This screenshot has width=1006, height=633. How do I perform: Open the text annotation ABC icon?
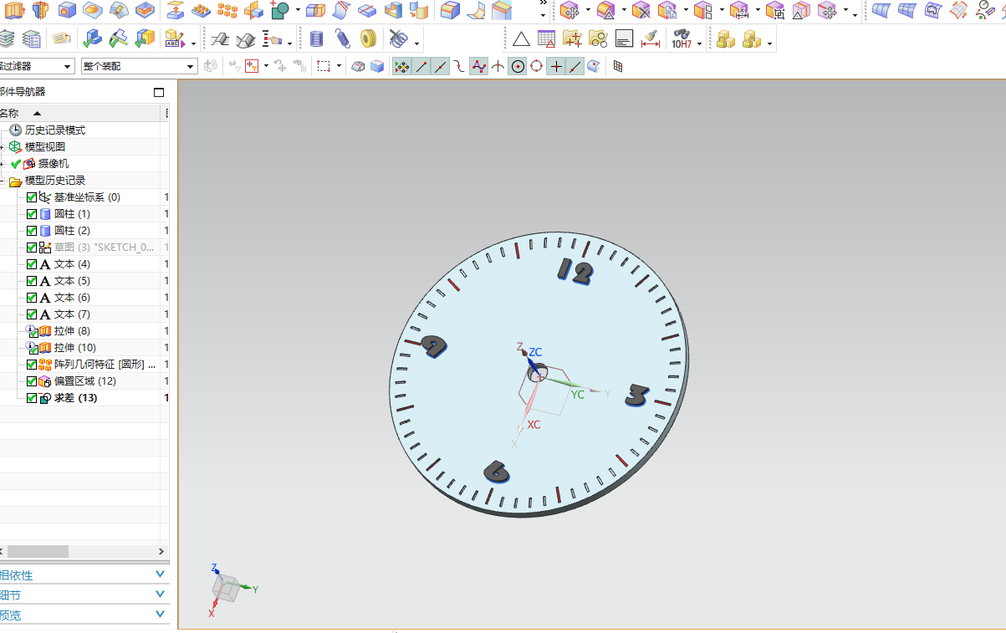point(175,38)
